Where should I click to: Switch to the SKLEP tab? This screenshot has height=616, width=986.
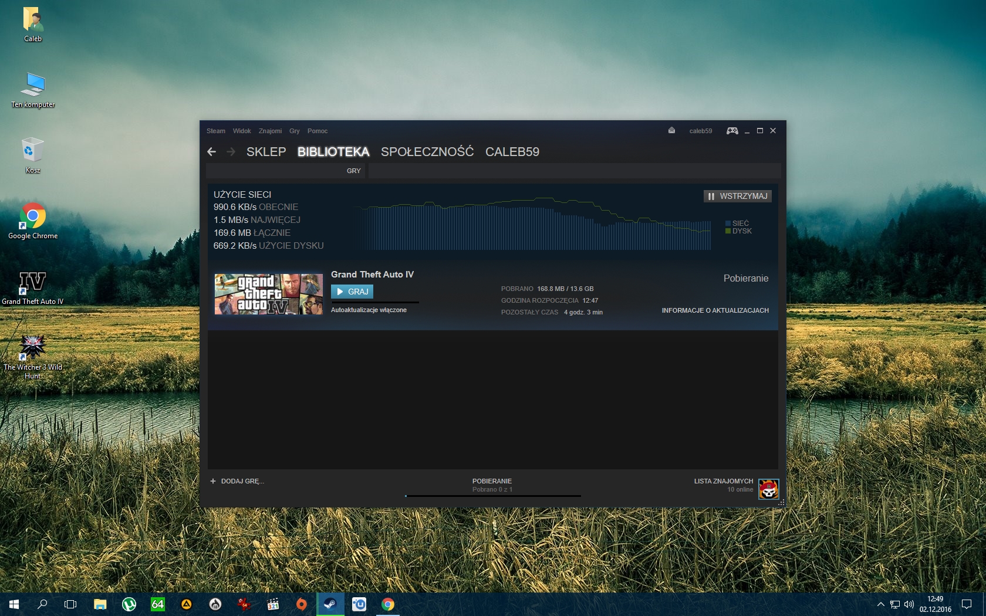[x=266, y=152]
